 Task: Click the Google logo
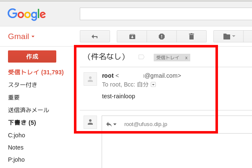point(26,14)
